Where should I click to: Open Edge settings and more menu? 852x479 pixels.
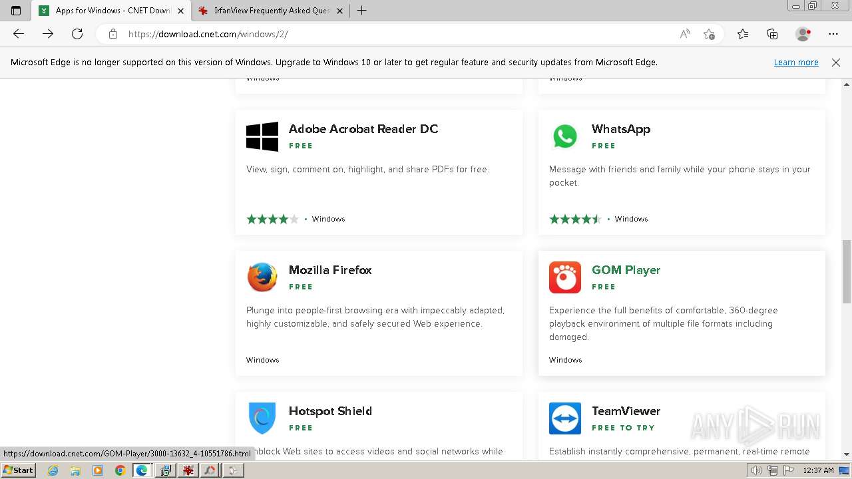(833, 34)
